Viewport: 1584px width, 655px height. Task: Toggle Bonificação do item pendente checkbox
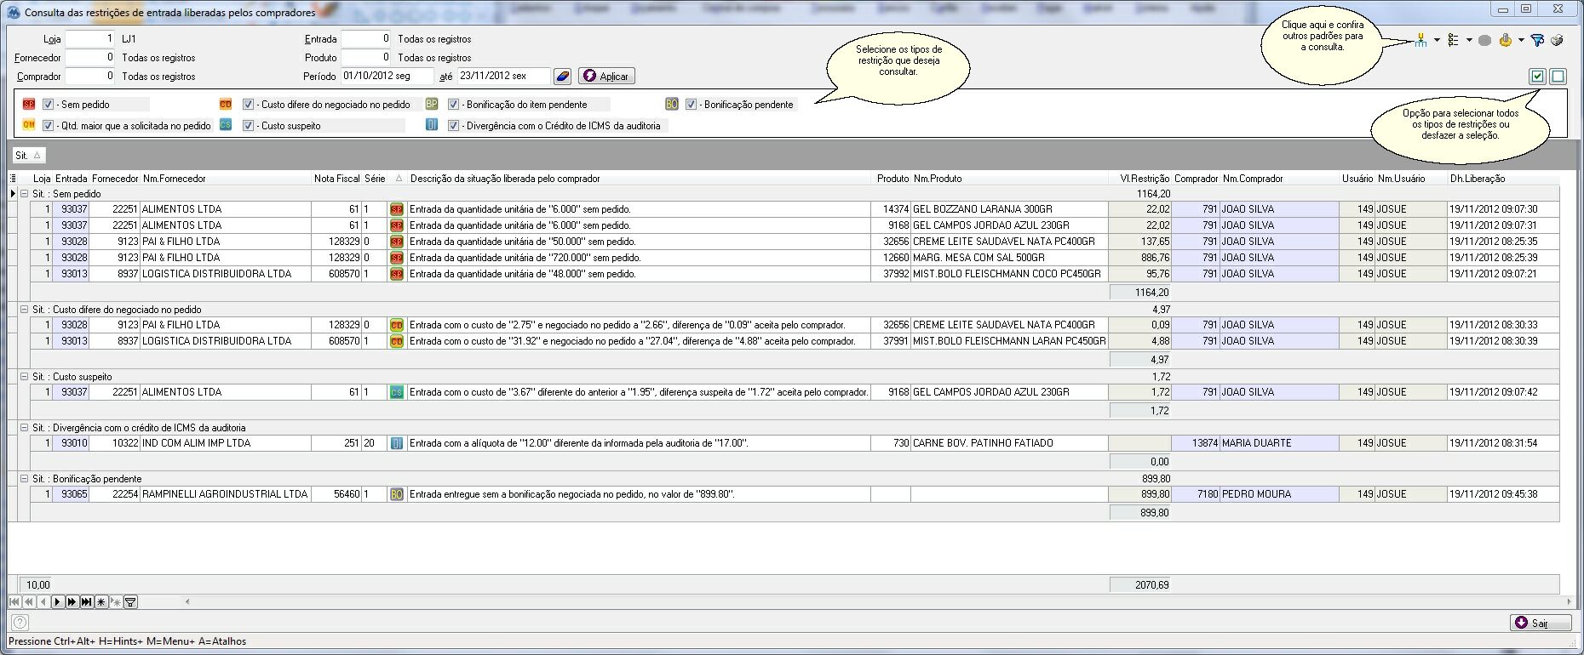tap(454, 105)
